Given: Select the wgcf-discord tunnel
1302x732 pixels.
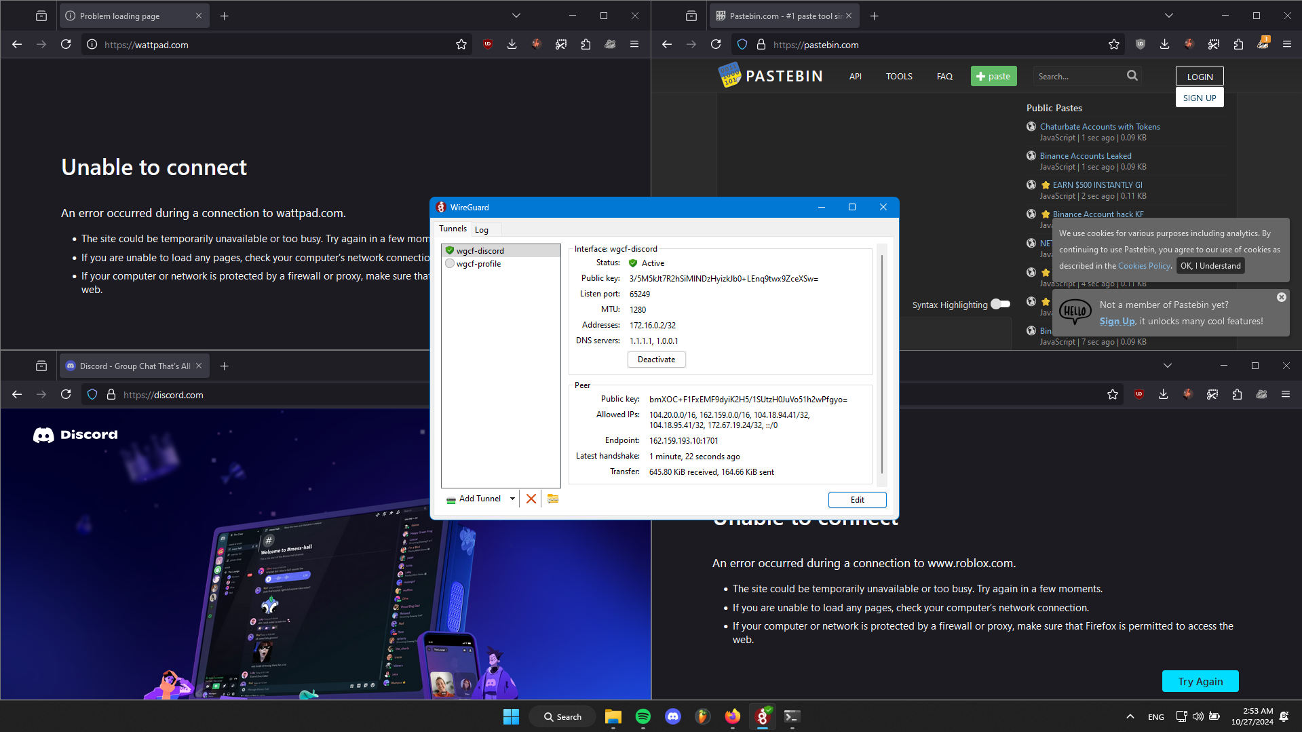Looking at the screenshot, I should tap(480, 251).
